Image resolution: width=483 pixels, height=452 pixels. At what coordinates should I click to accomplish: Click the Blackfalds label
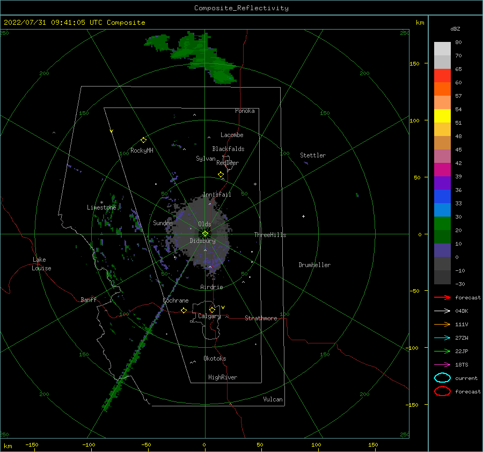(228, 149)
